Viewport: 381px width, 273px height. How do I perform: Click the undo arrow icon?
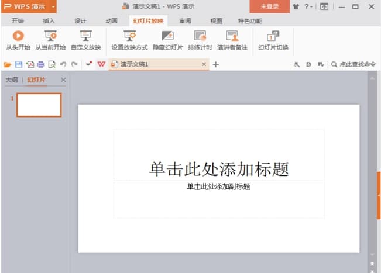pos(63,64)
